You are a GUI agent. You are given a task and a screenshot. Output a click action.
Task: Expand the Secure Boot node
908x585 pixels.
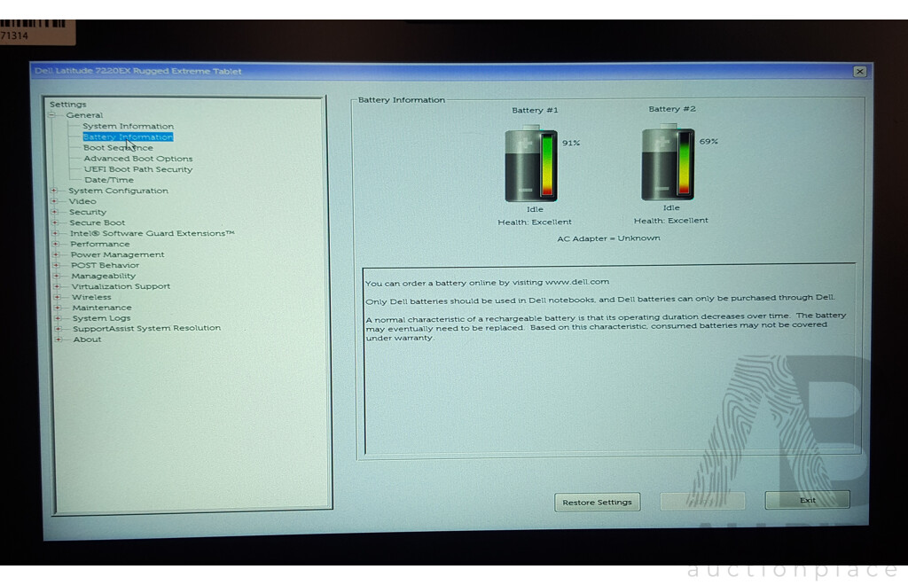55,222
